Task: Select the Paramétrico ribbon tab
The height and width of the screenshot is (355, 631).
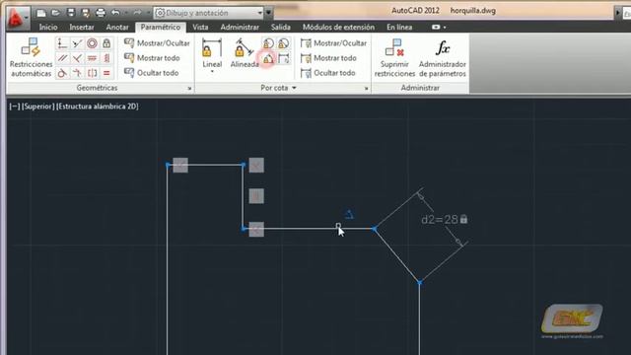Action: [160, 27]
